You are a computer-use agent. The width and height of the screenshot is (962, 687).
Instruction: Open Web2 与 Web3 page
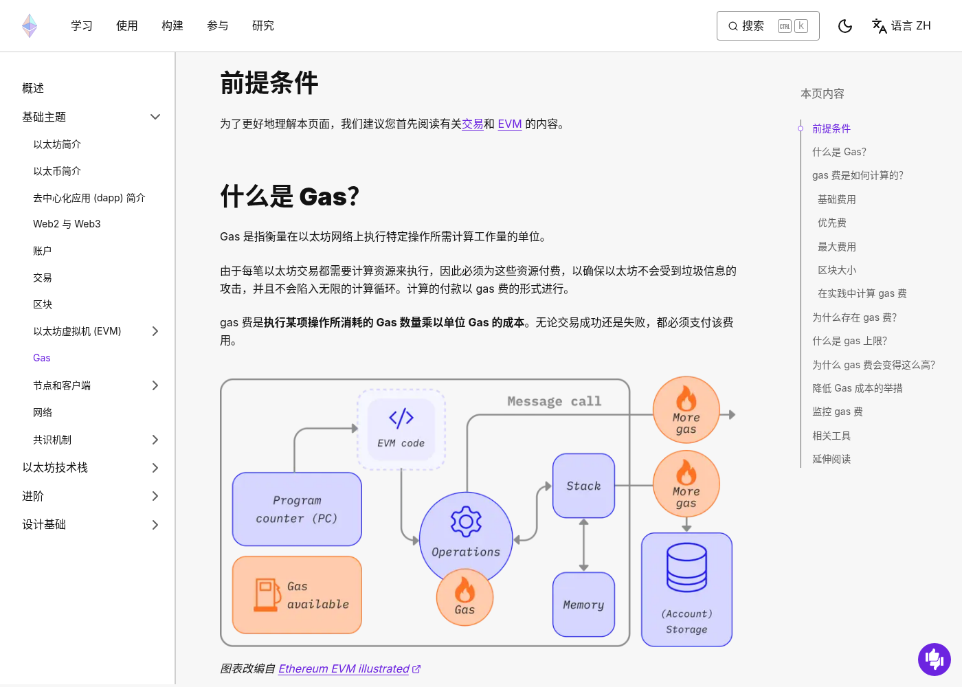point(67,224)
